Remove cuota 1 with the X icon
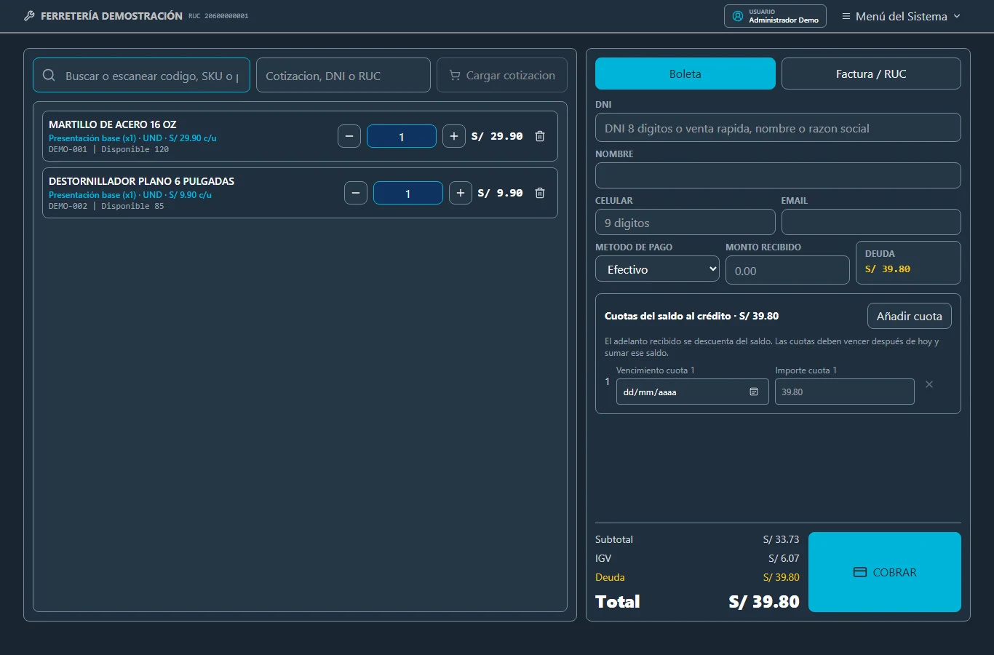994x655 pixels. [x=929, y=384]
